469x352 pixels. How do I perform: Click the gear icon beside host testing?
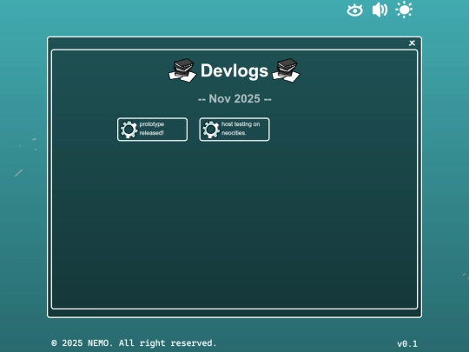(211, 130)
